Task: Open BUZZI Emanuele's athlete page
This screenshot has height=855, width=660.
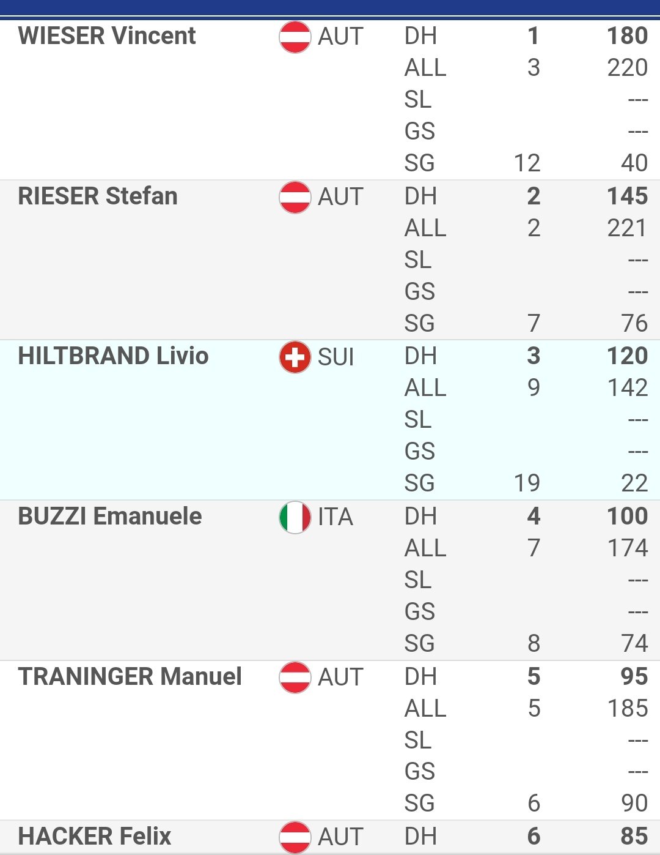Action: [110, 516]
